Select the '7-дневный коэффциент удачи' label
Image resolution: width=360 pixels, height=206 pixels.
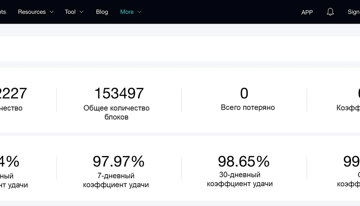coord(116,180)
